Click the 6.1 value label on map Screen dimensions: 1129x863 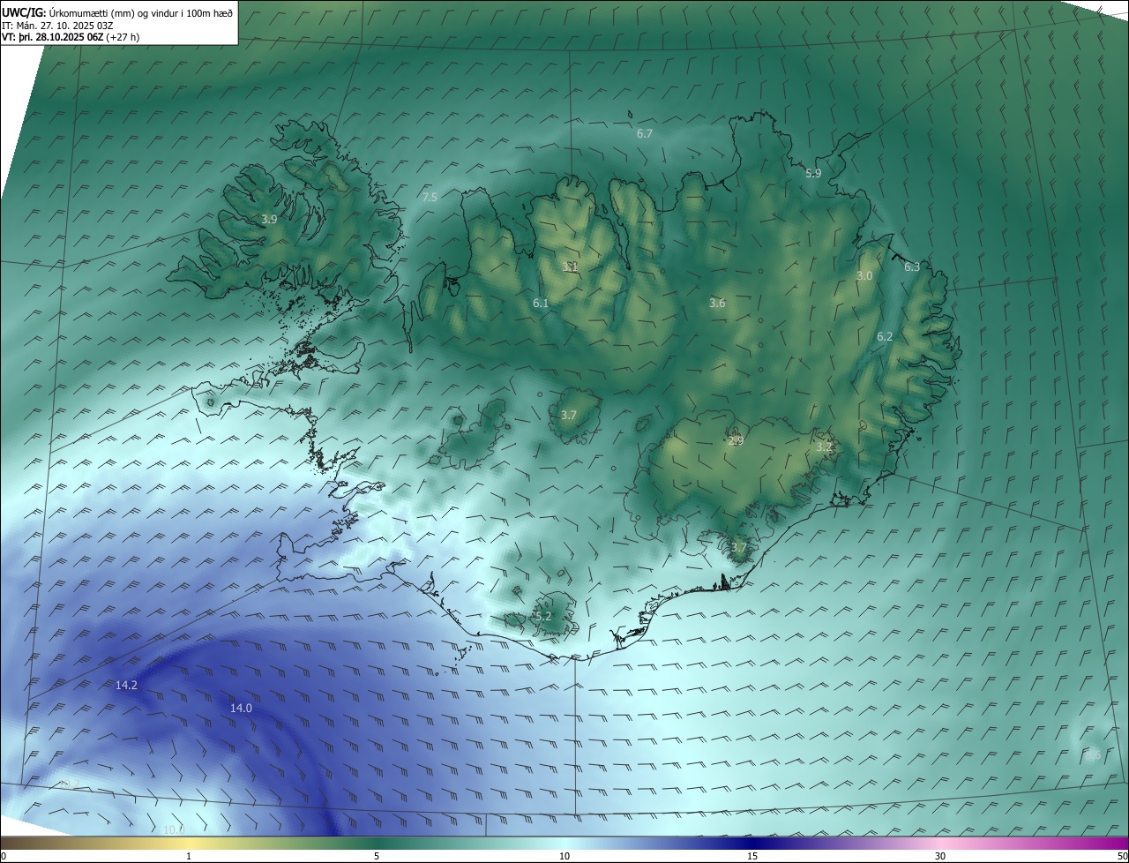[x=541, y=303]
